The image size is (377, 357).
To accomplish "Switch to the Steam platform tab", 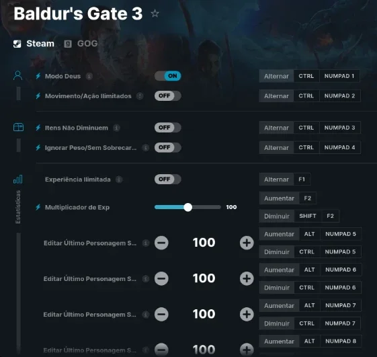I will pyautogui.click(x=34, y=44).
